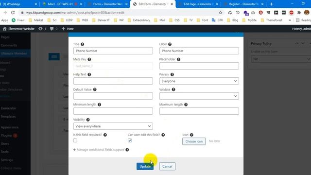Click into the Label input field
Screen dimensions: 311x175
(199, 51)
